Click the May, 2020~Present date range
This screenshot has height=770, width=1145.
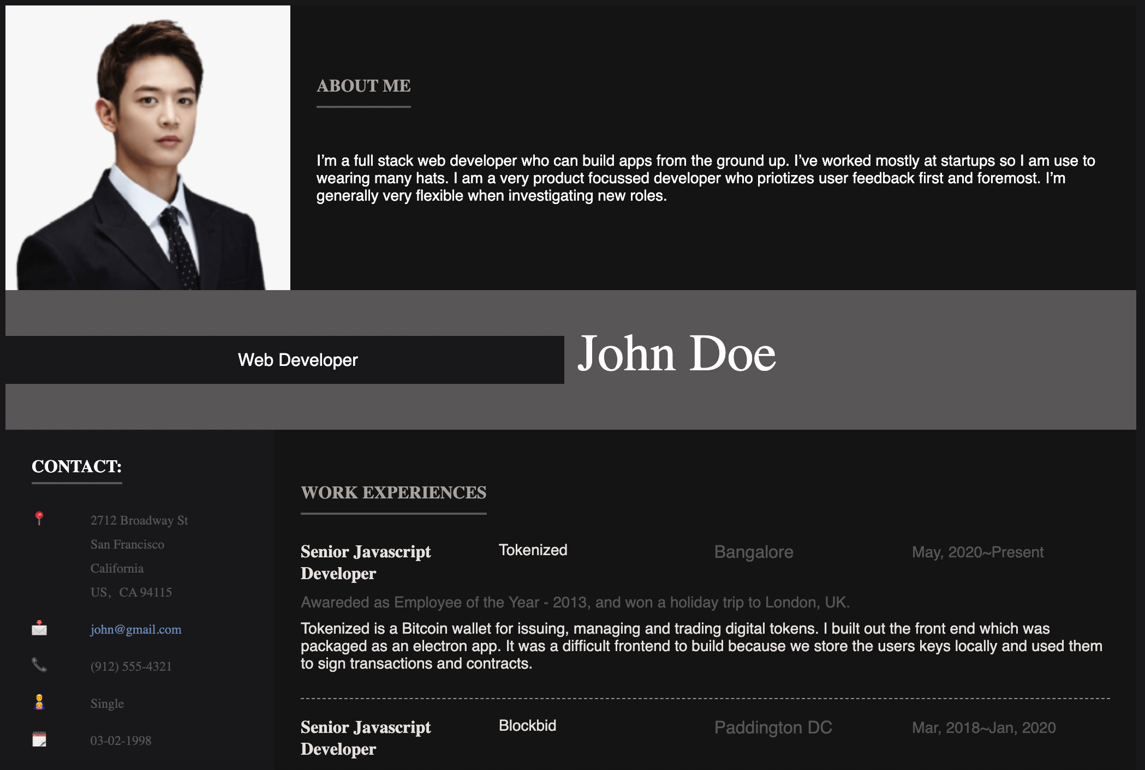pyautogui.click(x=977, y=552)
